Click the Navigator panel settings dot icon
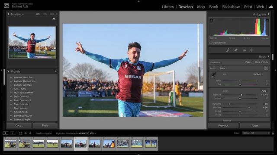This screenshot has height=155, width=277. tap(54, 19)
